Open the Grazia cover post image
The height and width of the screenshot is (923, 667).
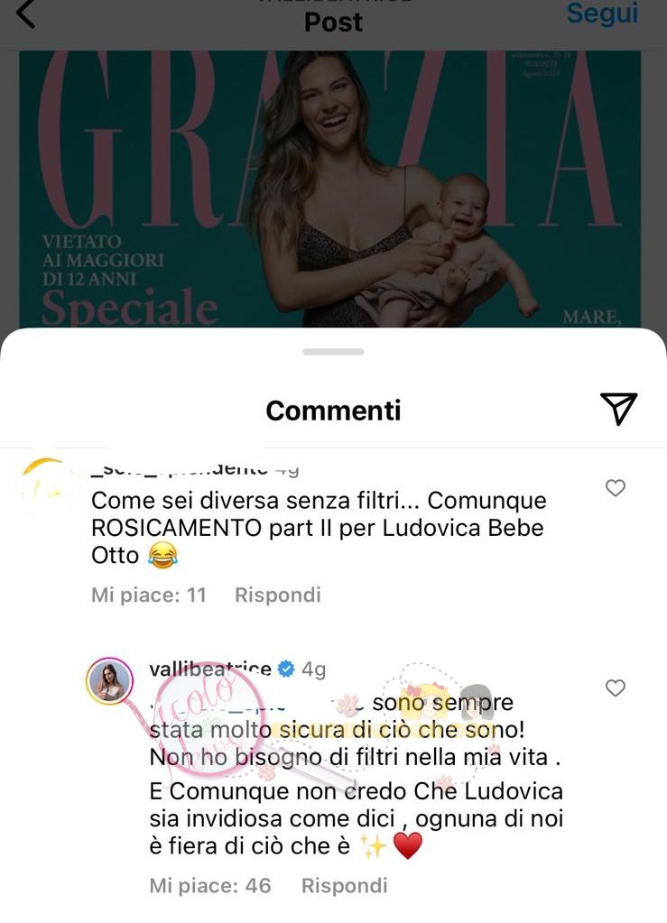point(329,189)
